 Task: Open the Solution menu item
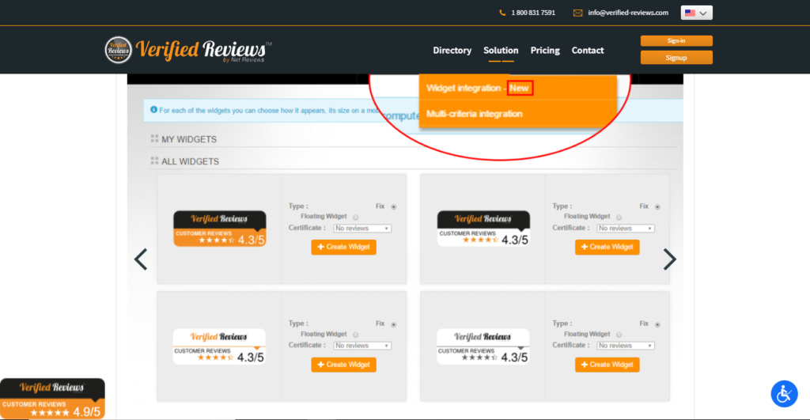[x=501, y=50]
